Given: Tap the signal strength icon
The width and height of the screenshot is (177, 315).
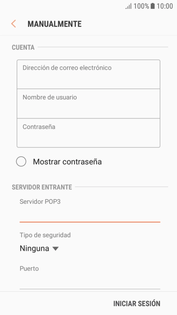Looking at the screenshot, I should [128, 6].
